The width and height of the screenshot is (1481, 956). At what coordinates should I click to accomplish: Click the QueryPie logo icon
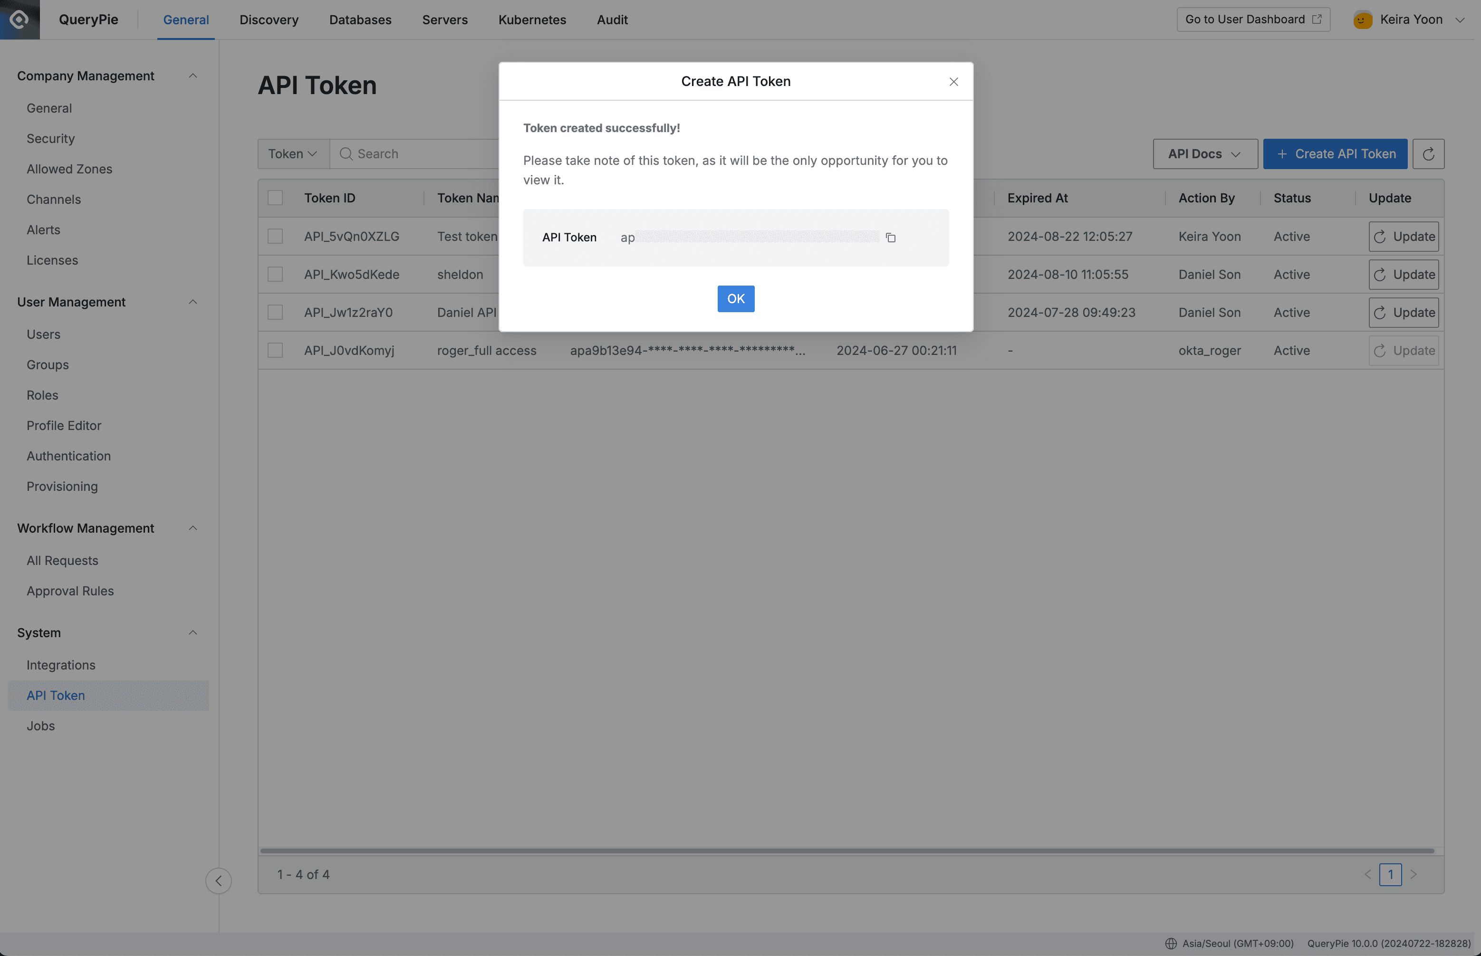tap(19, 19)
